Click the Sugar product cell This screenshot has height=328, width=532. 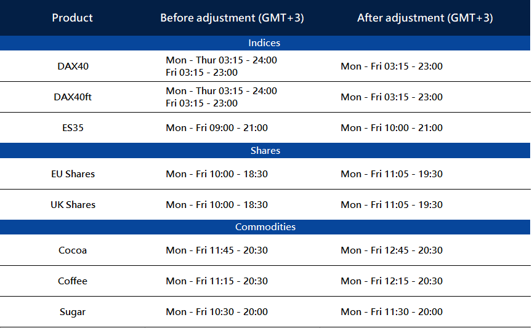click(x=73, y=312)
